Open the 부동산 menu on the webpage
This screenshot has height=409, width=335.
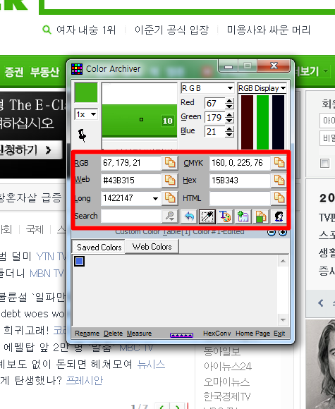[44, 72]
